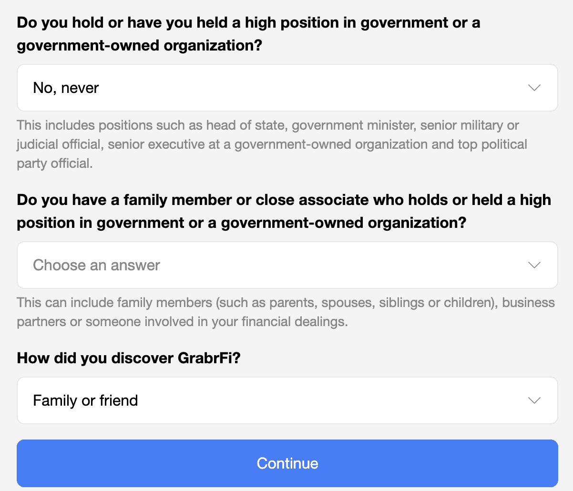Expand the 'Choose an answer' dropdown

287,265
